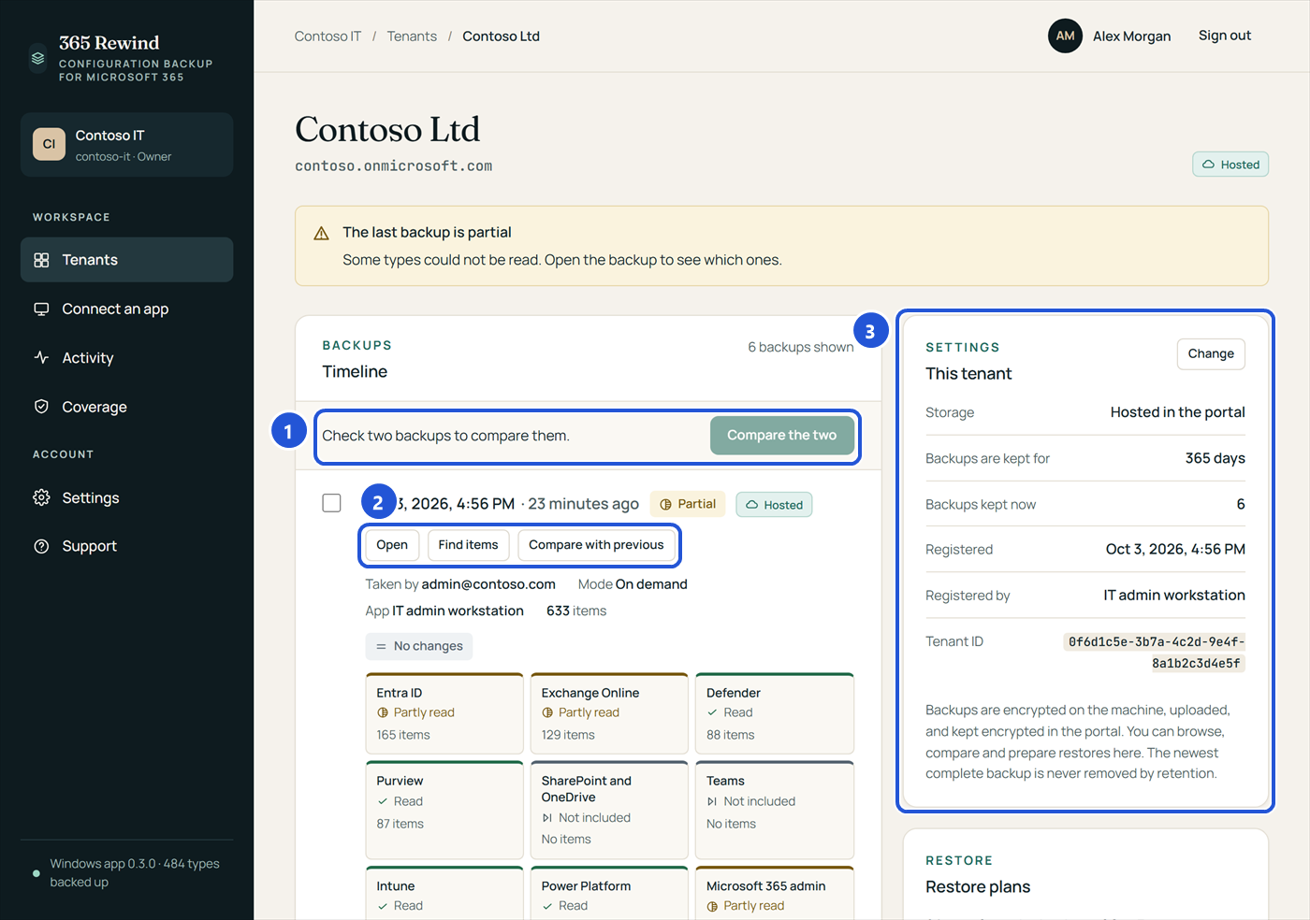Open the Contoso IT workspace switcher
This screenshot has height=920, width=1310.
click(126, 145)
